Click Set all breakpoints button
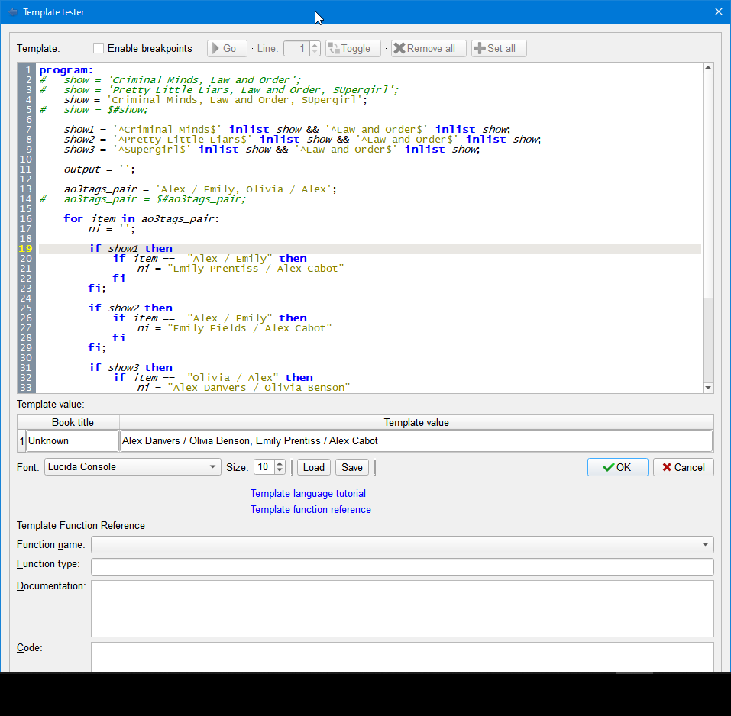This screenshot has width=731, height=716. tap(499, 49)
